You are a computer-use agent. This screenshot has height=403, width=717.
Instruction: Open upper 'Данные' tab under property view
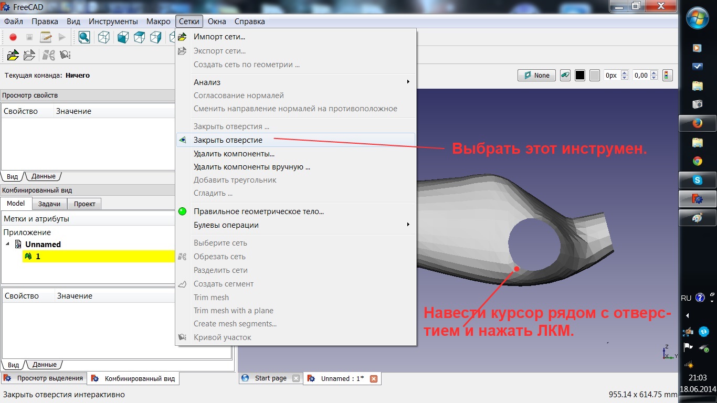[43, 176]
